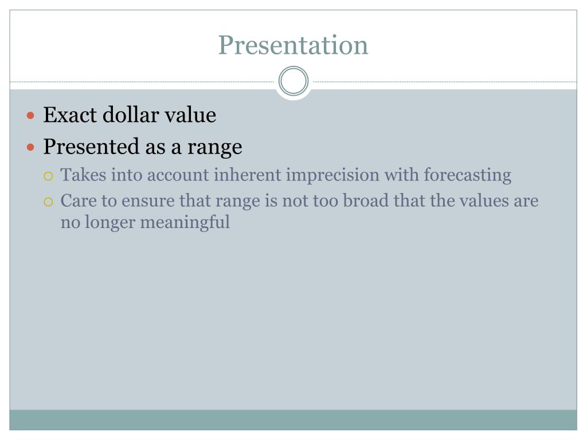587x440 pixels.
Task: Click the orange bullet beside Presented as a range
Action: tap(31, 147)
